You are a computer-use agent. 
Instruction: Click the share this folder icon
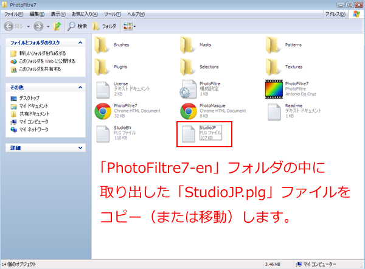click(14, 69)
